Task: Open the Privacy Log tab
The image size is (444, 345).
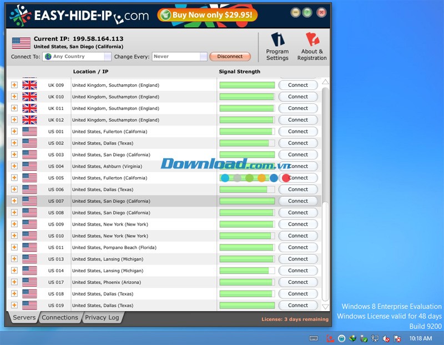Action: [x=102, y=318]
